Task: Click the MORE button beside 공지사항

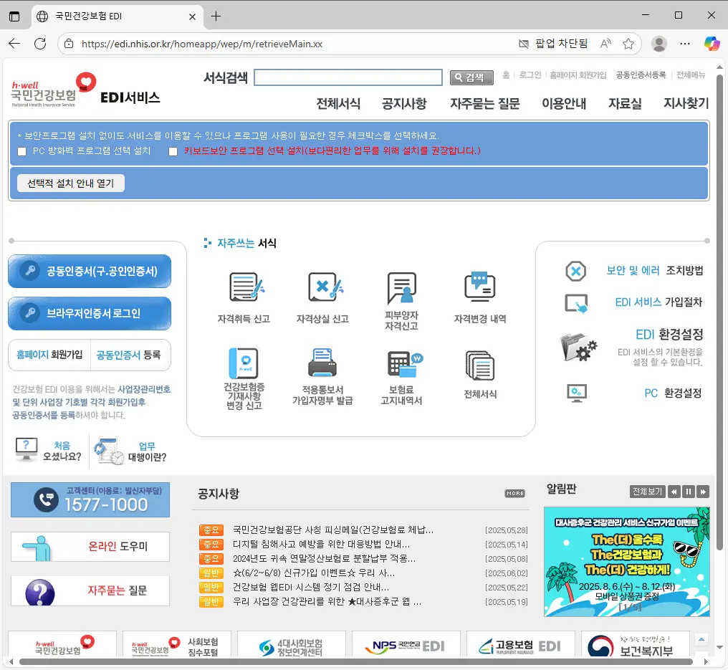Action: (515, 494)
